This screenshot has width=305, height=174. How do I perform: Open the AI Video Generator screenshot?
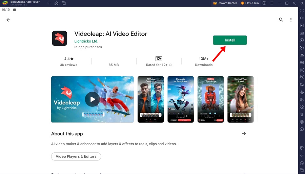click(150, 99)
